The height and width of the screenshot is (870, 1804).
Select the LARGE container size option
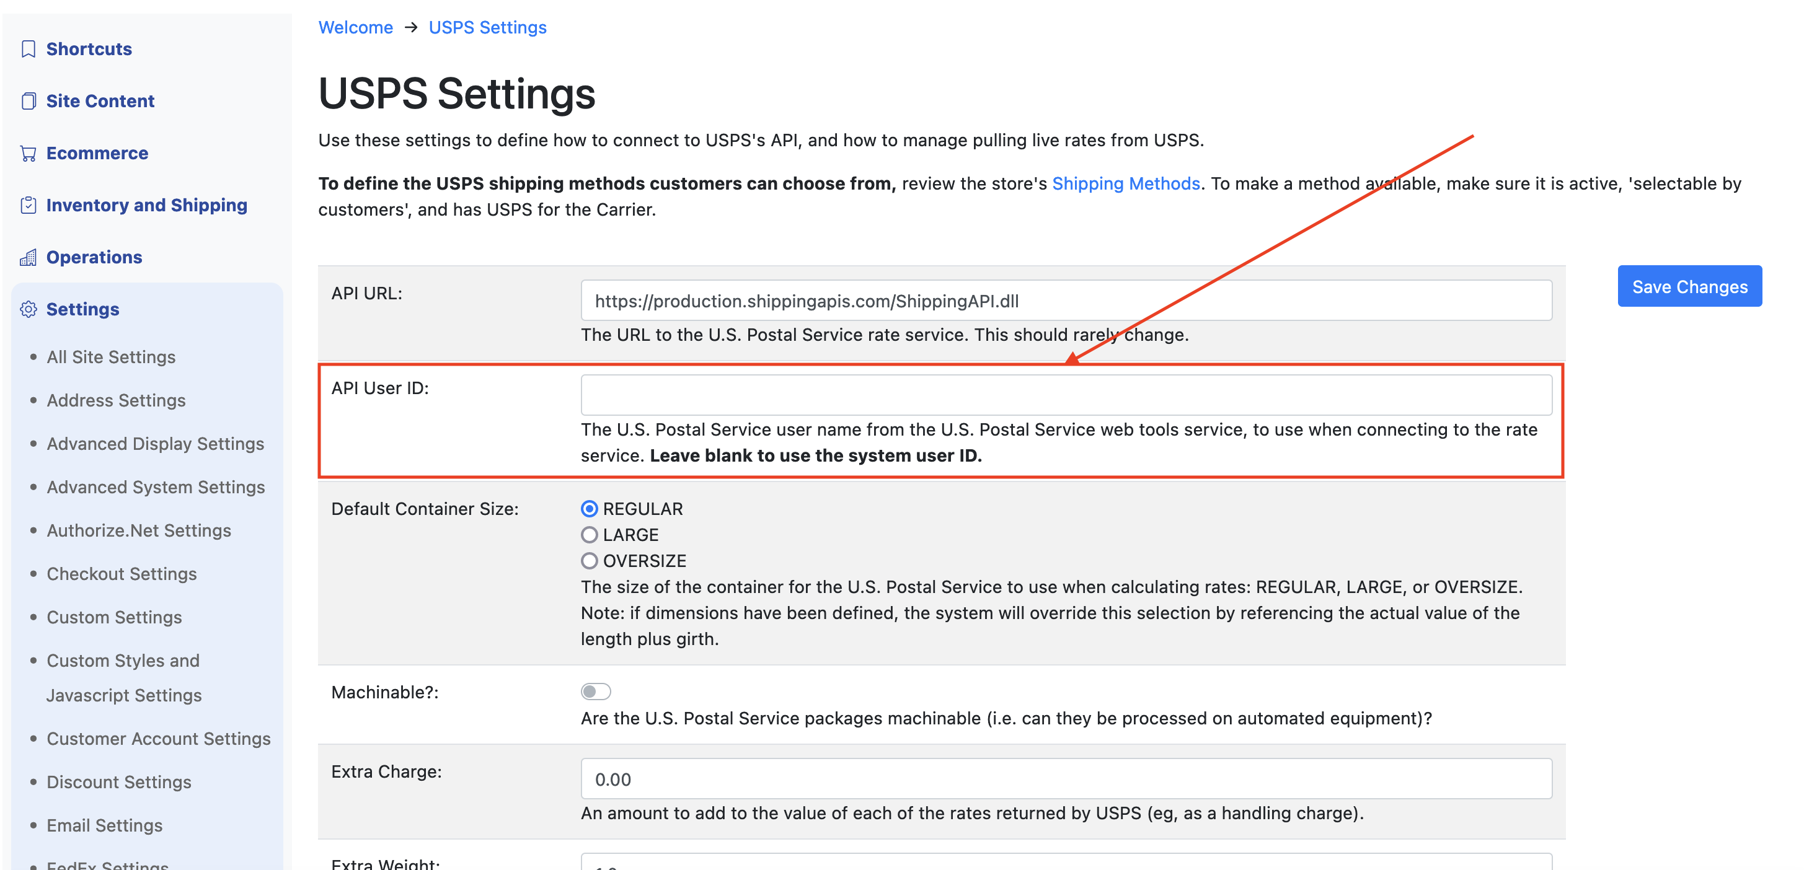click(x=590, y=534)
